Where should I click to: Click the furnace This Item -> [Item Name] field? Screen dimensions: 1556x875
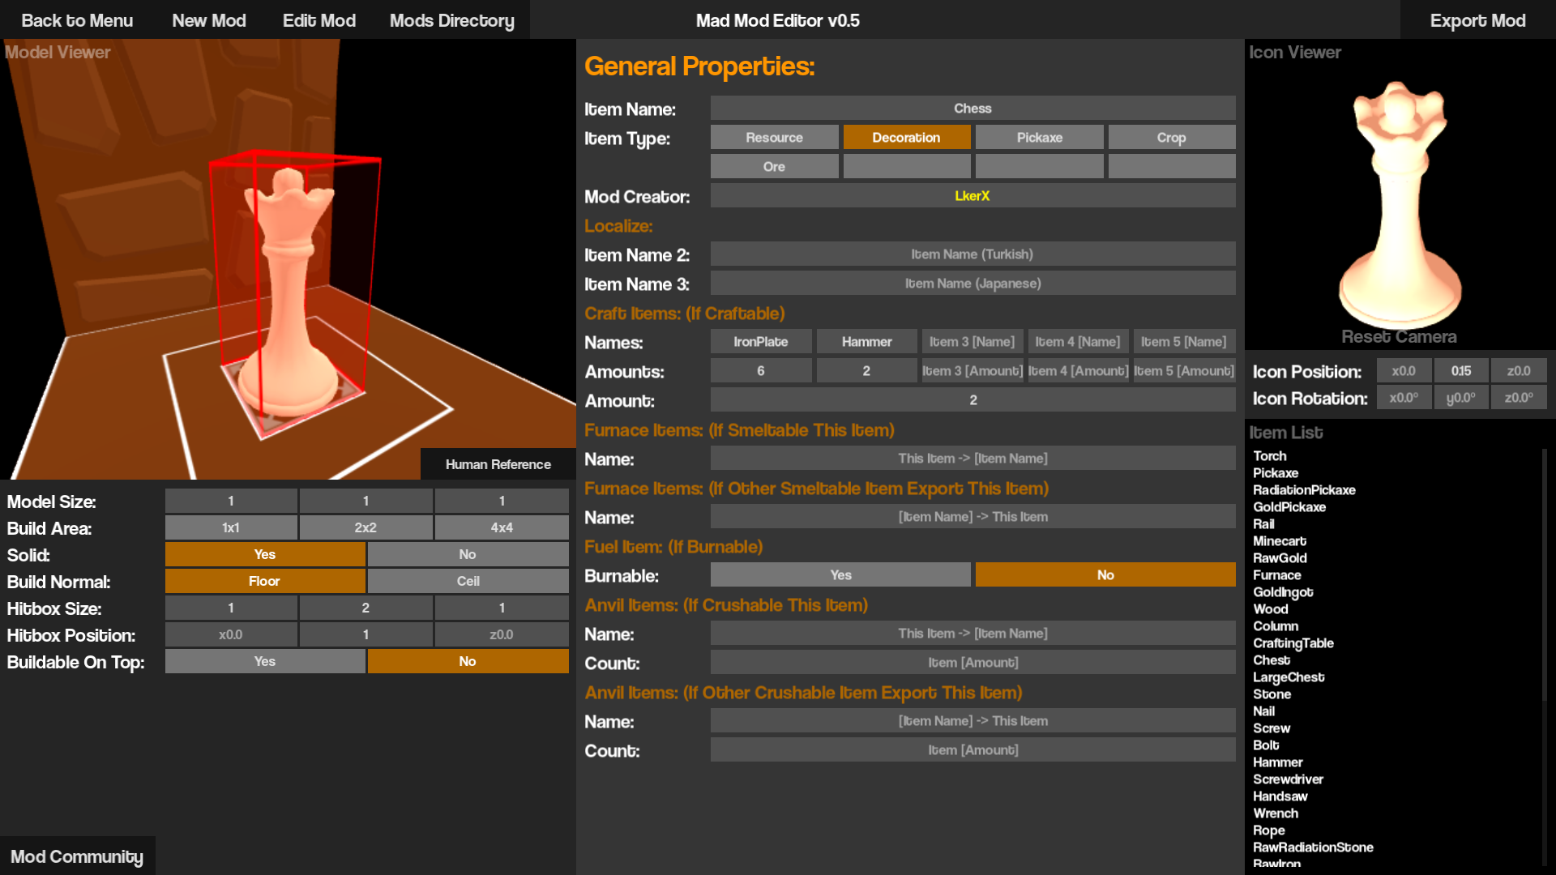click(972, 459)
